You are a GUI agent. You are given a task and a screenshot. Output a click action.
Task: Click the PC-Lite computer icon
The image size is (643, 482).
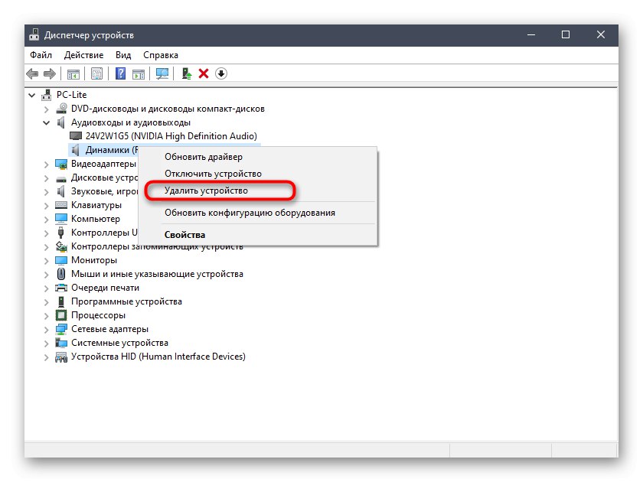coord(47,95)
